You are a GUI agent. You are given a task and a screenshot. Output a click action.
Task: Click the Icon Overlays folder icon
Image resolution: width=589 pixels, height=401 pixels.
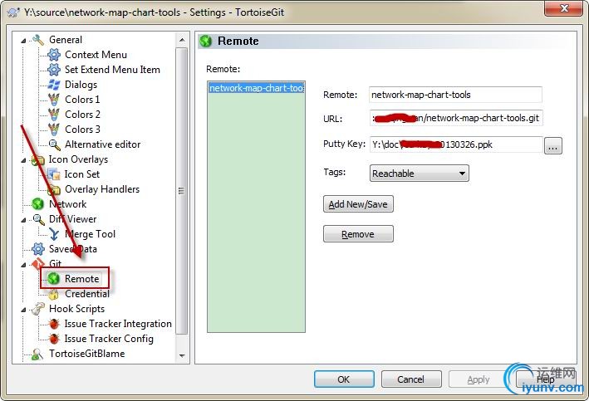point(38,159)
